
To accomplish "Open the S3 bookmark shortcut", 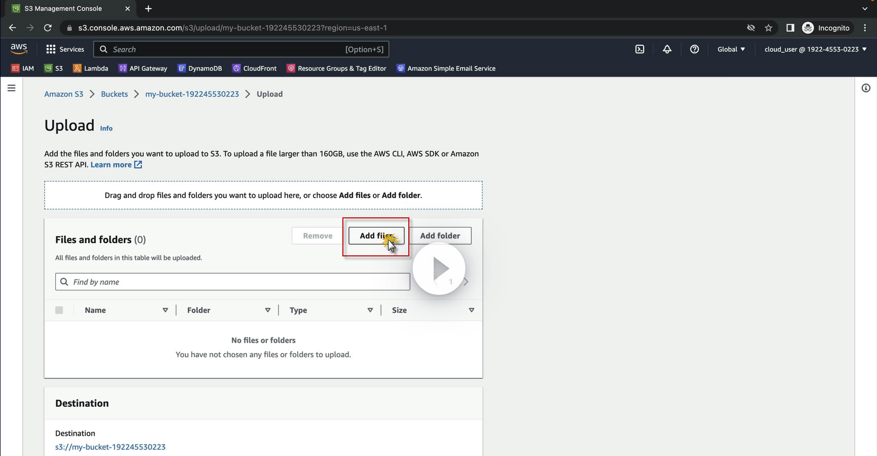I will [x=54, y=68].
